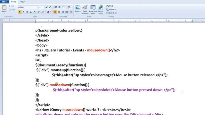Toggle Bold formatting

pyautogui.click(x=20, y=12)
